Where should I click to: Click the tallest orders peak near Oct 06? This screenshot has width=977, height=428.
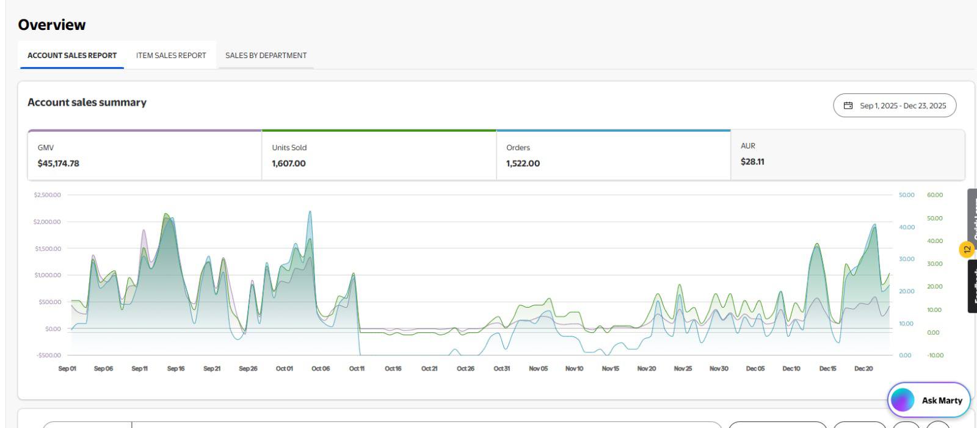click(x=310, y=212)
